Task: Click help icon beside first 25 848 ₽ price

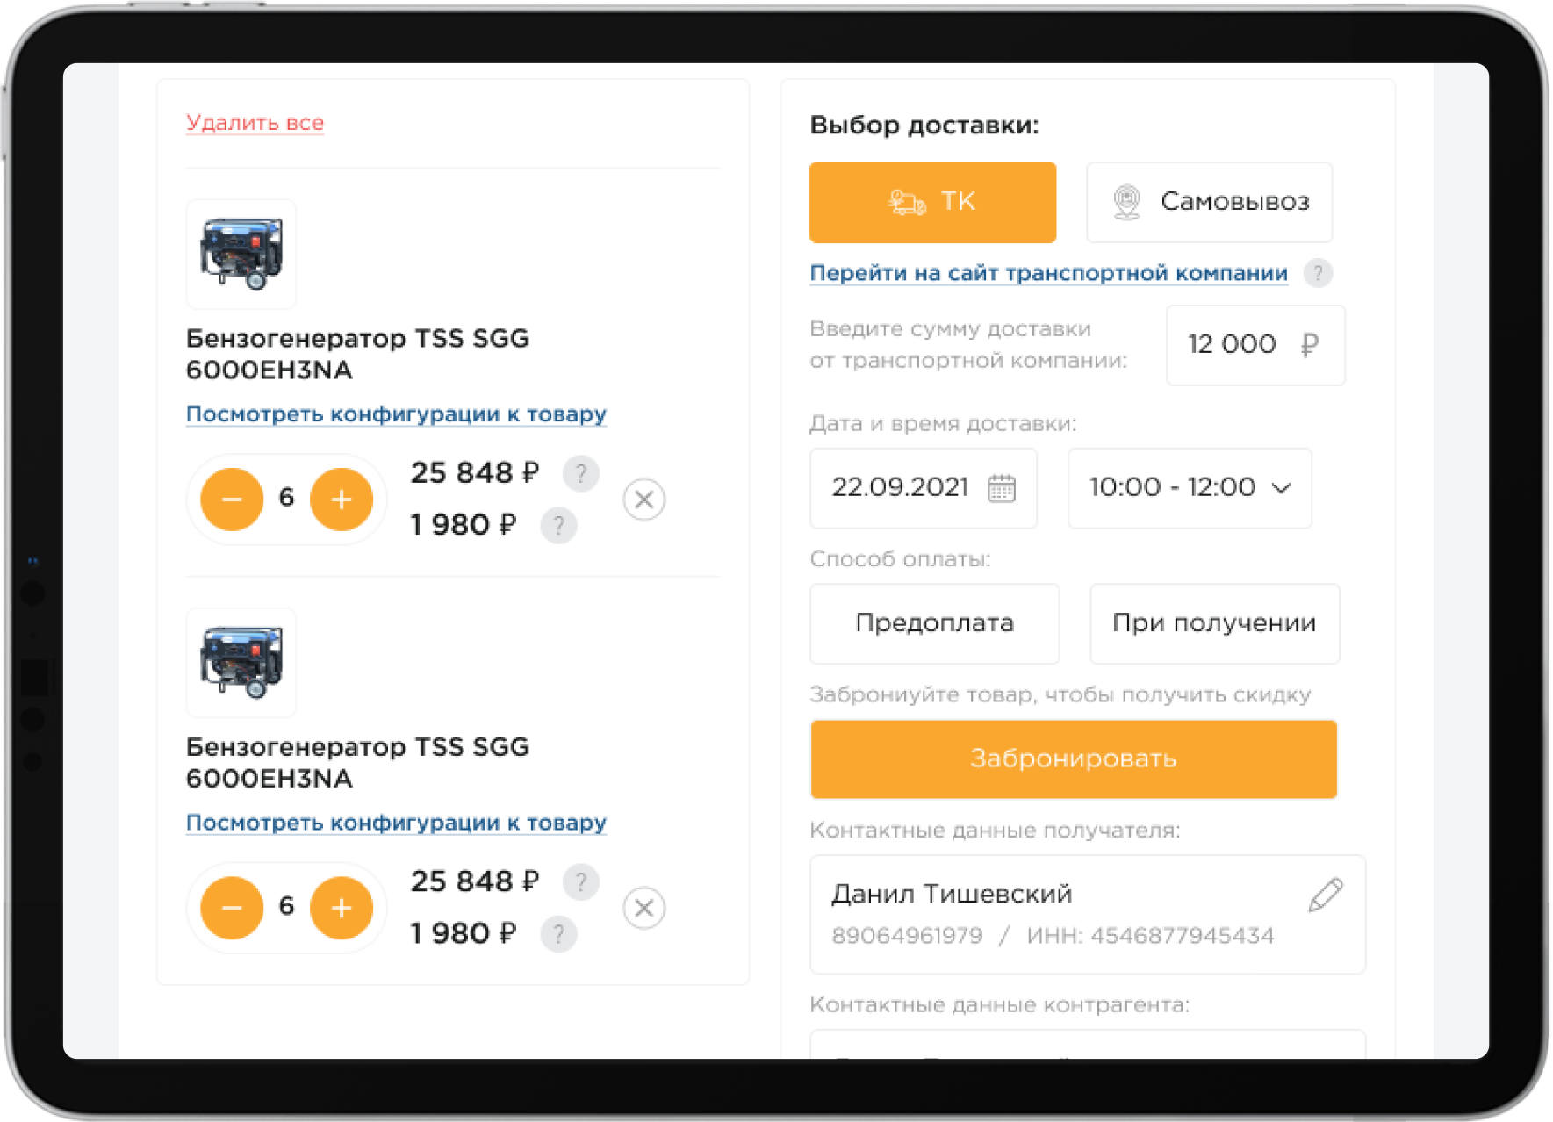Action: coord(580,473)
